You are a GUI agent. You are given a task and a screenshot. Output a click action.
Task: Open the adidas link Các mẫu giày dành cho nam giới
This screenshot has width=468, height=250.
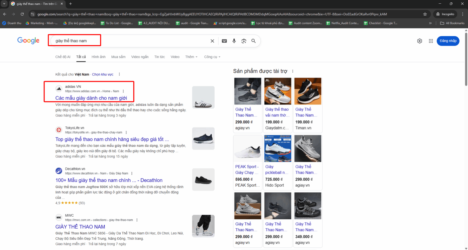(x=91, y=98)
